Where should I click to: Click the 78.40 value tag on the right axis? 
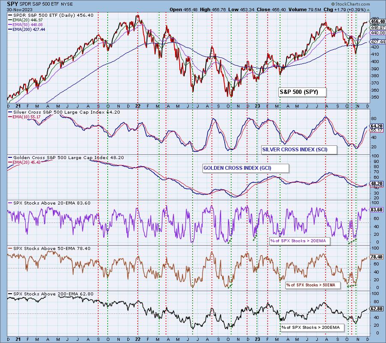pos(377,257)
